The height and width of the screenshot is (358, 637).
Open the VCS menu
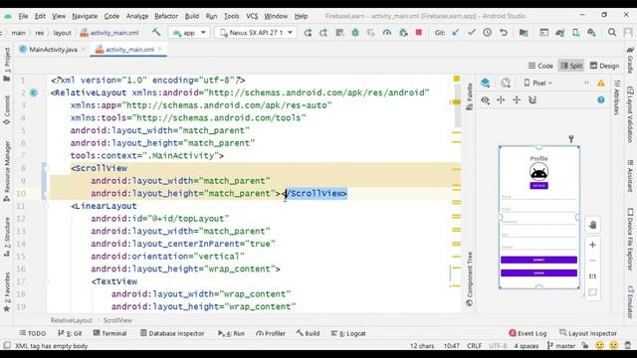[x=252, y=16]
